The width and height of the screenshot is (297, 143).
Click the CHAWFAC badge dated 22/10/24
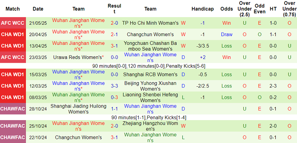(13, 137)
